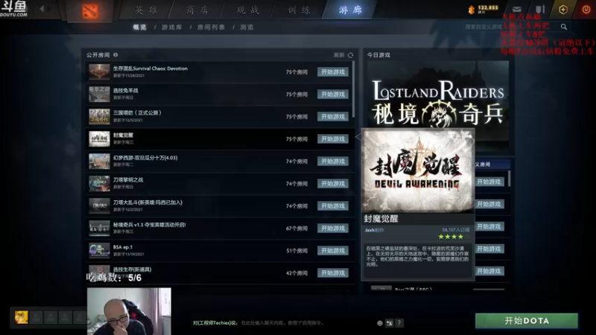Click the chat window toggle icon
This screenshot has height=335, width=596.
coord(389,323)
